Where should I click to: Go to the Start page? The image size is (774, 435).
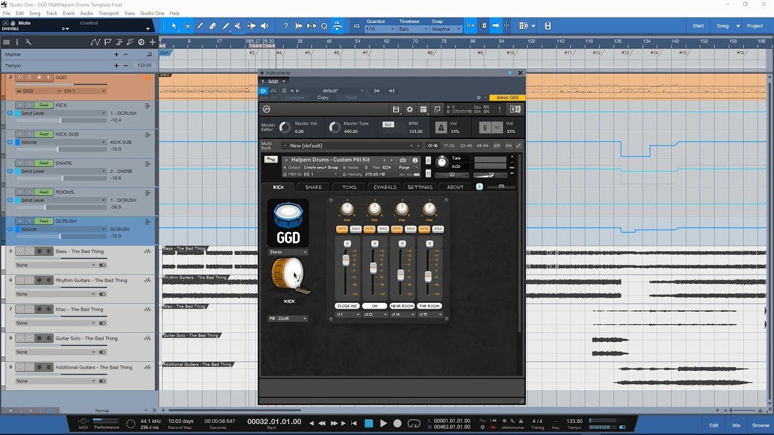pos(698,26)
